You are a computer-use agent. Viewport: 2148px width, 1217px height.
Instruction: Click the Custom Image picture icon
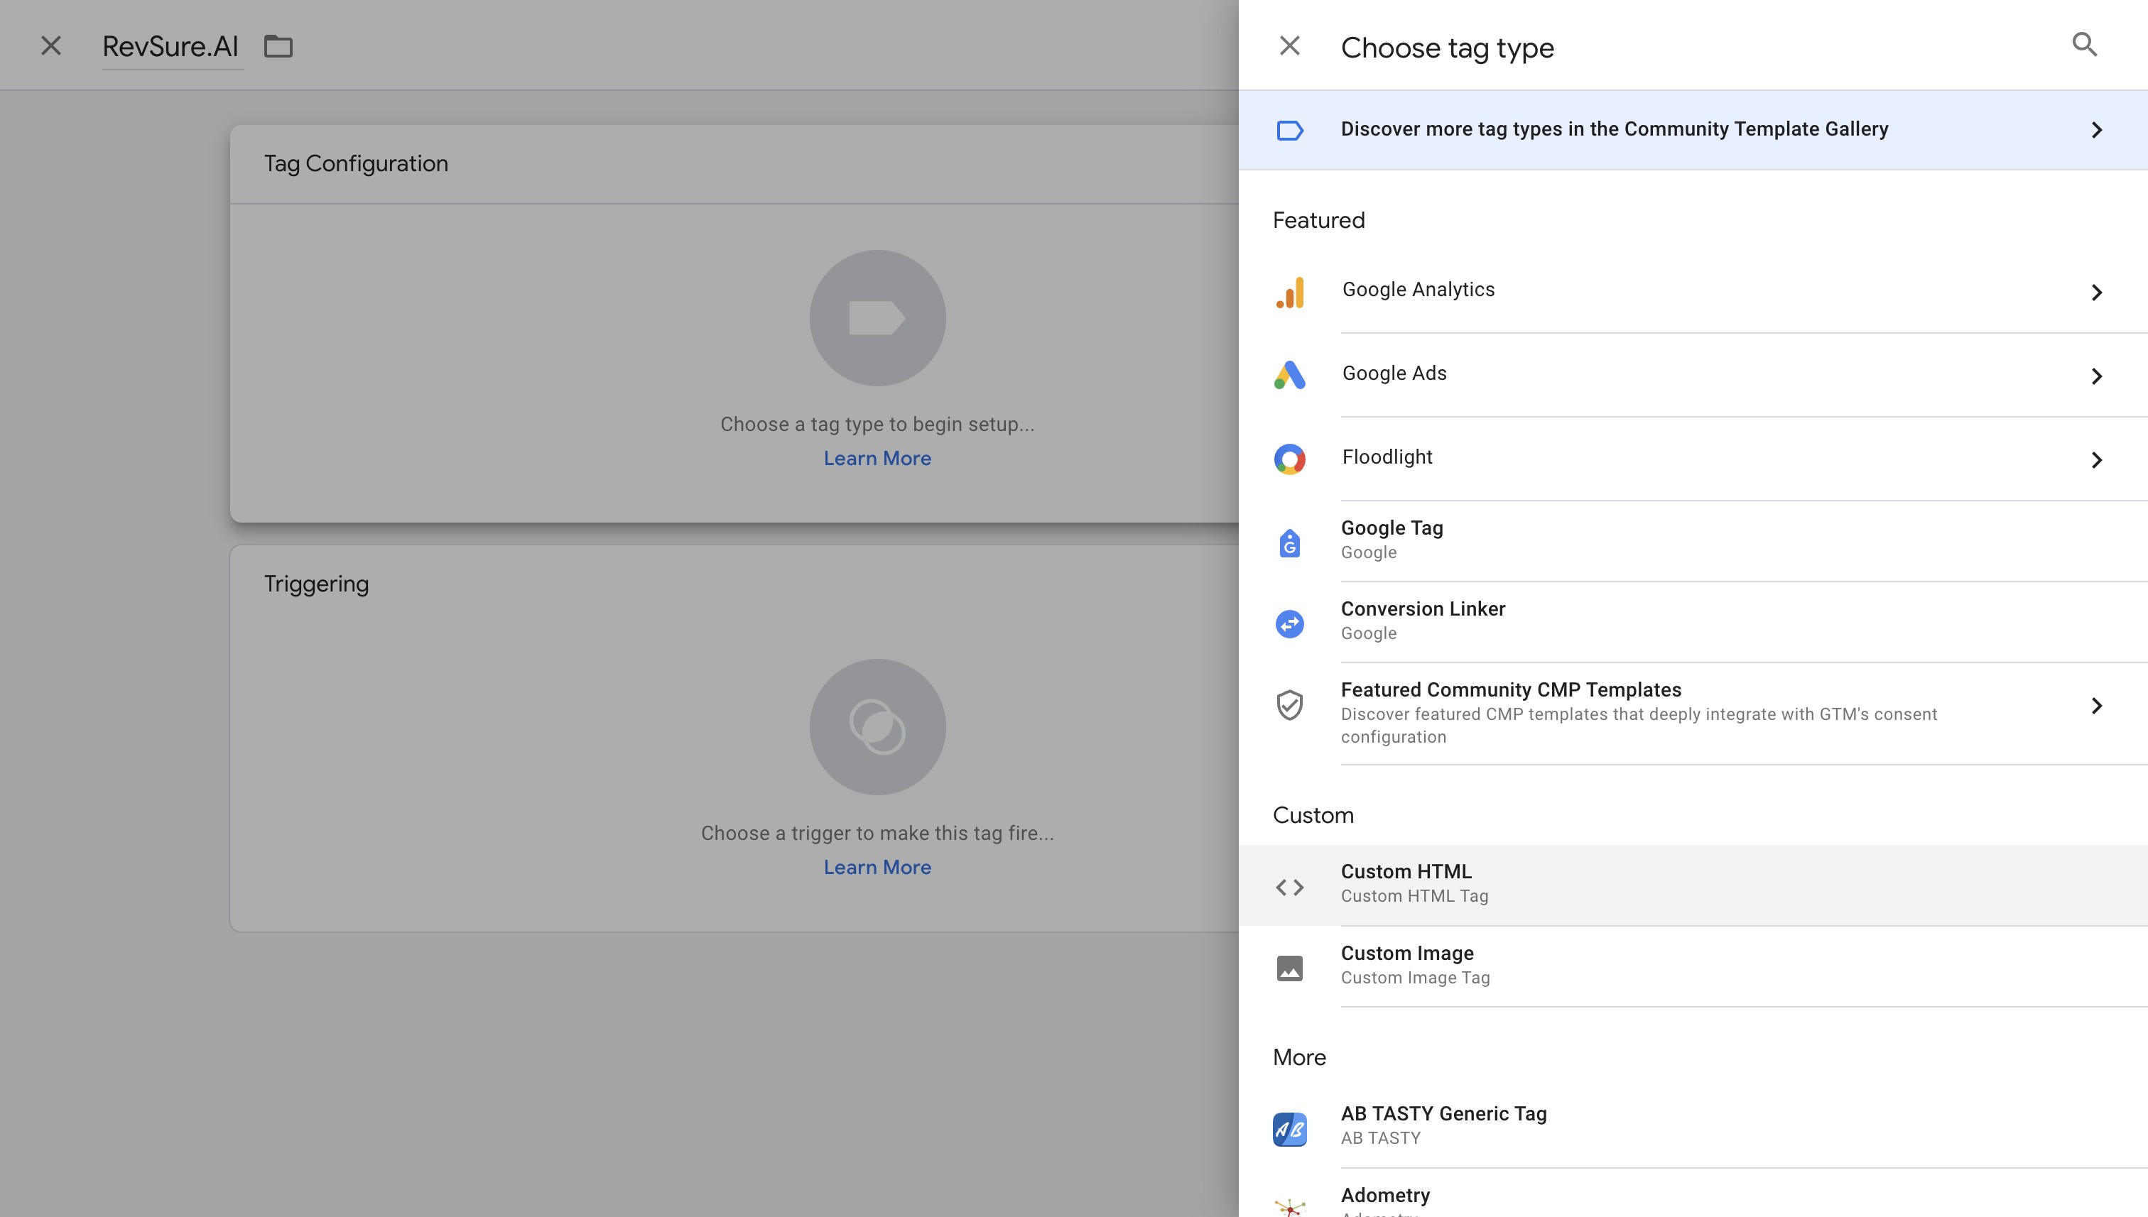[1289, 968]
